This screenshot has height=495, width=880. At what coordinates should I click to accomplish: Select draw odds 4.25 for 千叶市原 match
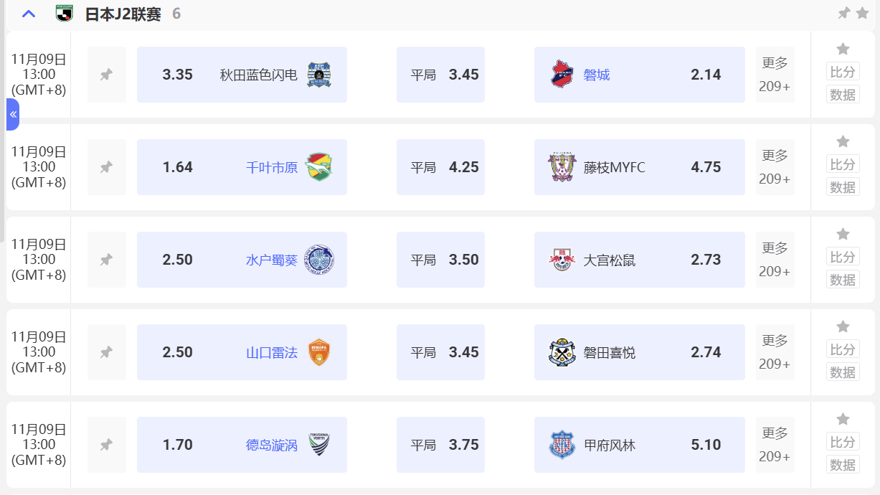pyautogui.click(x=440, y=167)
